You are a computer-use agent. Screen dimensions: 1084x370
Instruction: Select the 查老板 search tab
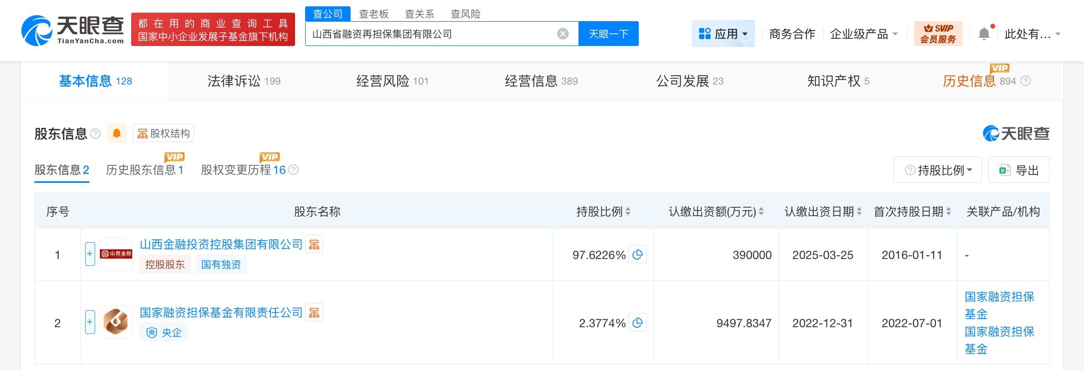373,14
